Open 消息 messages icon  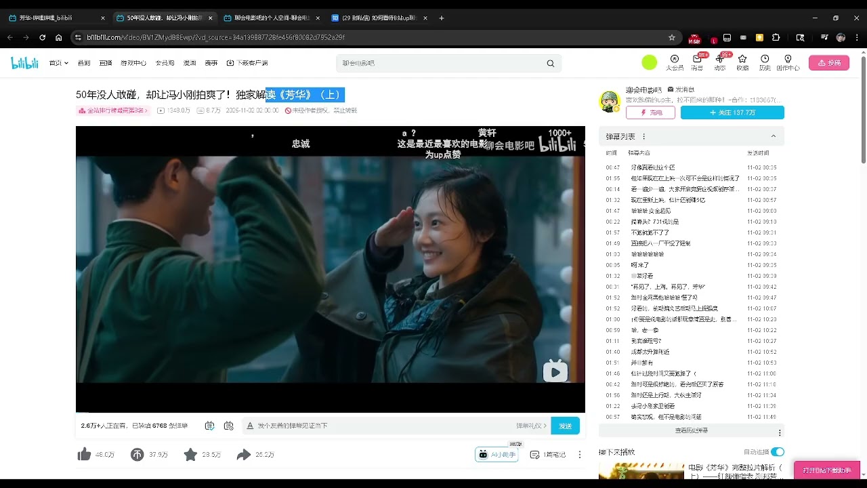click(x=697, y=62)
